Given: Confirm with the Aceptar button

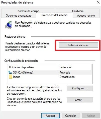Looking at the screenshot, I should click(50, 116).
